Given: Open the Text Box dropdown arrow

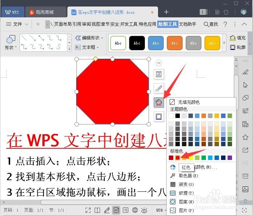Looking at the screenshot, I should [98, 47].
